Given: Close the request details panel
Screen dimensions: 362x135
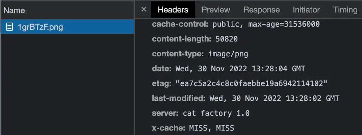Looking at the screenshot, I should (x=144, y=9).
